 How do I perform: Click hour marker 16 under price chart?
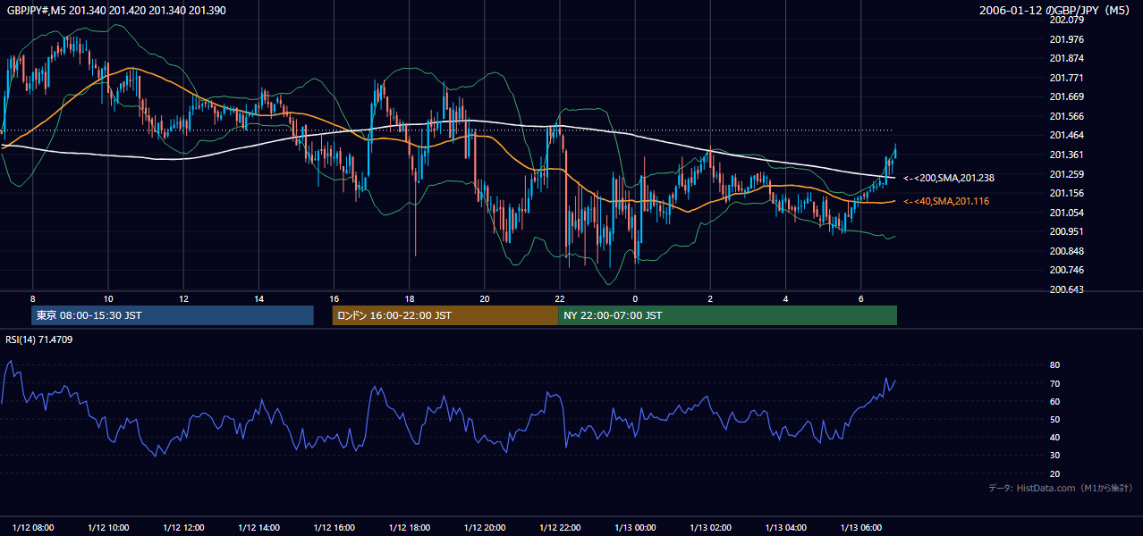(x=334, y=297)
